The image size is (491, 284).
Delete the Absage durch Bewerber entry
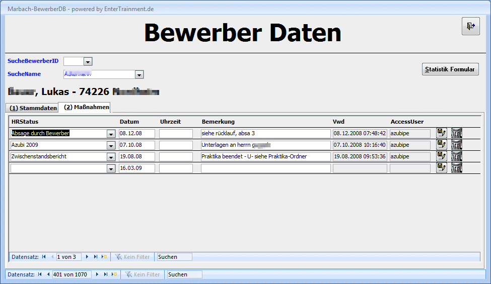[456, 133]
